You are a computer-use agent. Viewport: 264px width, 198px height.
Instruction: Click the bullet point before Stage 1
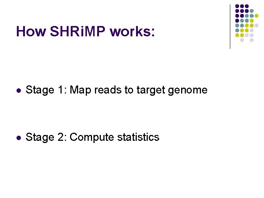point(19,91)
